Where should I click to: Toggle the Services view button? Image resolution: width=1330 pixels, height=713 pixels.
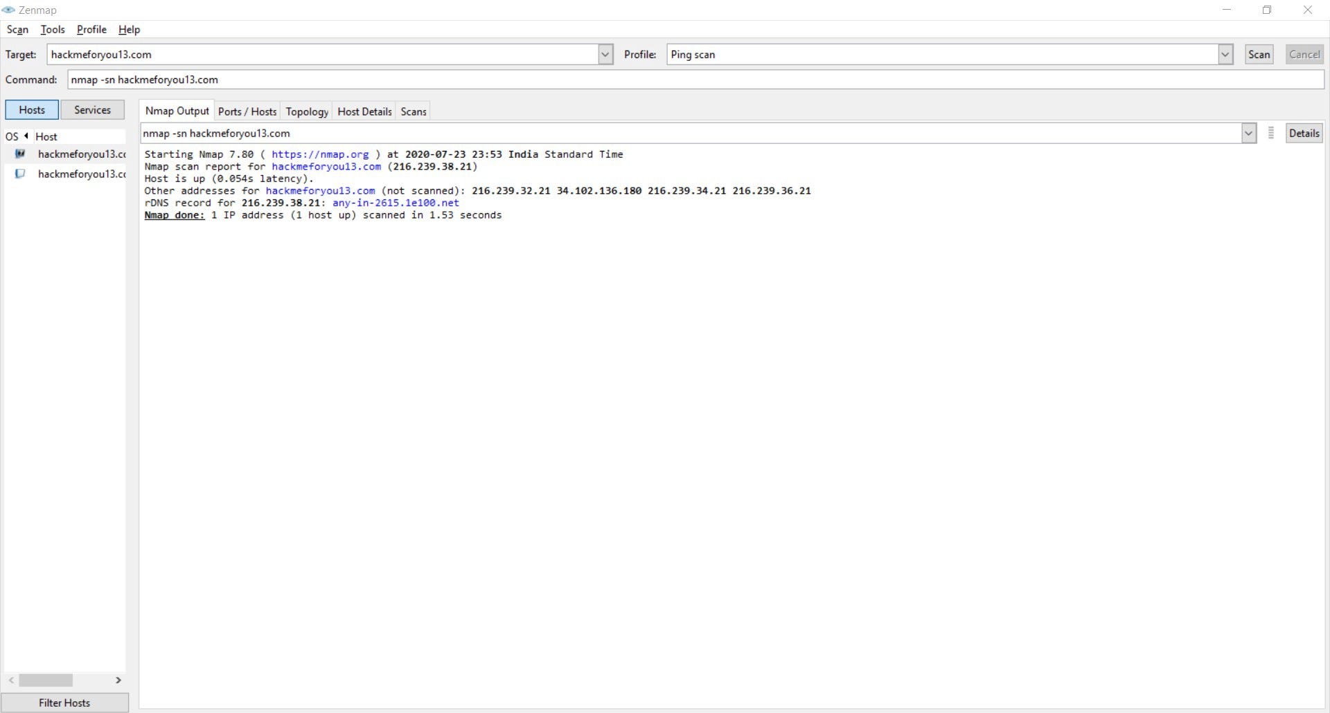pos(92,109)
